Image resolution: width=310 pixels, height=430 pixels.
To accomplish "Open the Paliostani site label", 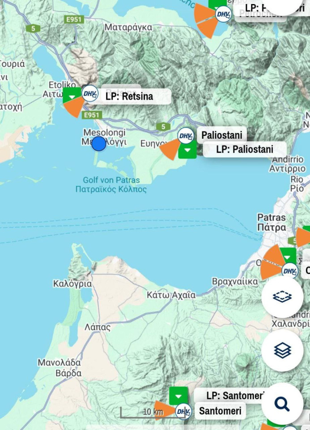I will click(x=222, y=135).
